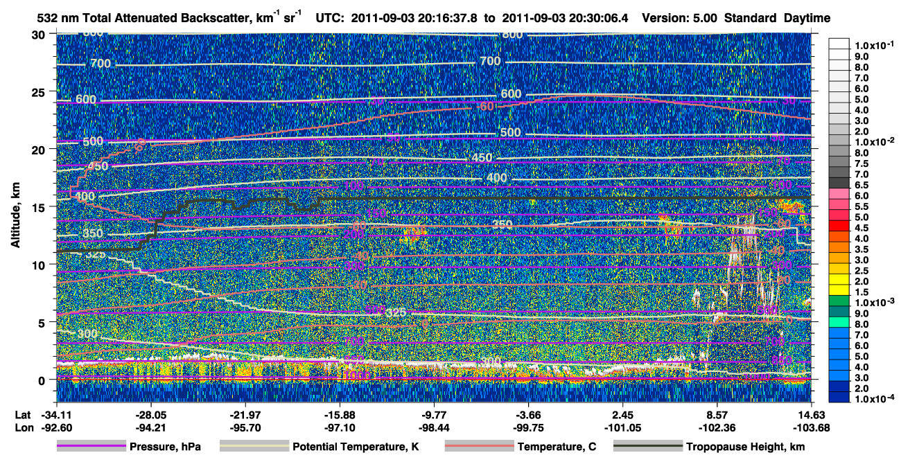Click the '325' contour label in the lower middle of the plot
This screenshot has width=901, height=462.
[396, 313]
